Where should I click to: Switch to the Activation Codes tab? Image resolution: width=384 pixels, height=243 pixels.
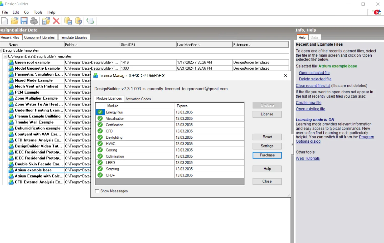click(x=138, y=99)
